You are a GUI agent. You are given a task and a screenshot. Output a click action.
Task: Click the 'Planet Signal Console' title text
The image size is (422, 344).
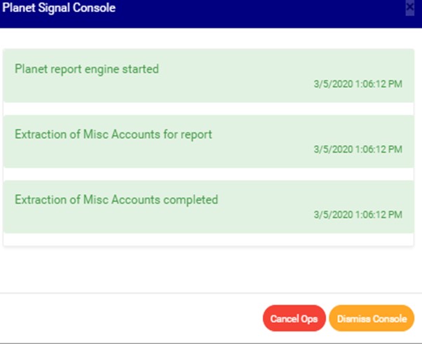tap(60, 8)
